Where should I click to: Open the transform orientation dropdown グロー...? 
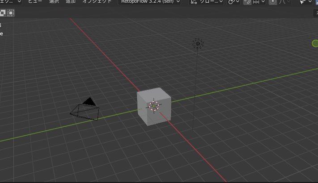coord(206,2)
